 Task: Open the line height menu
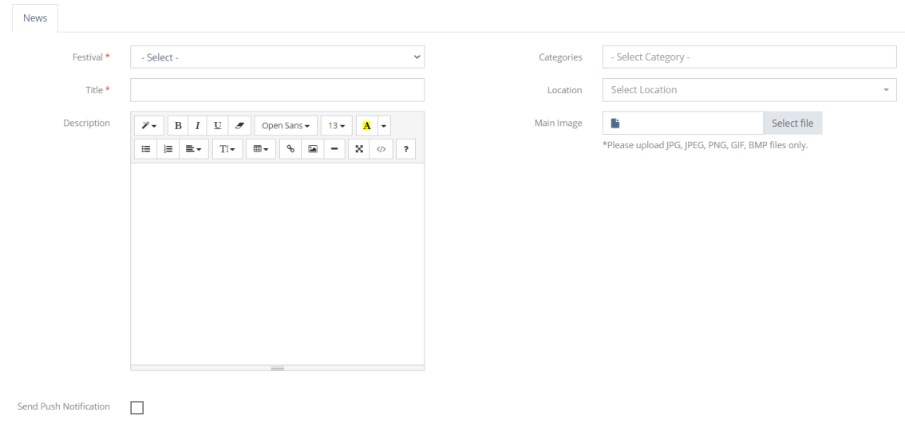pyautogui.click(x=227, y=148)
